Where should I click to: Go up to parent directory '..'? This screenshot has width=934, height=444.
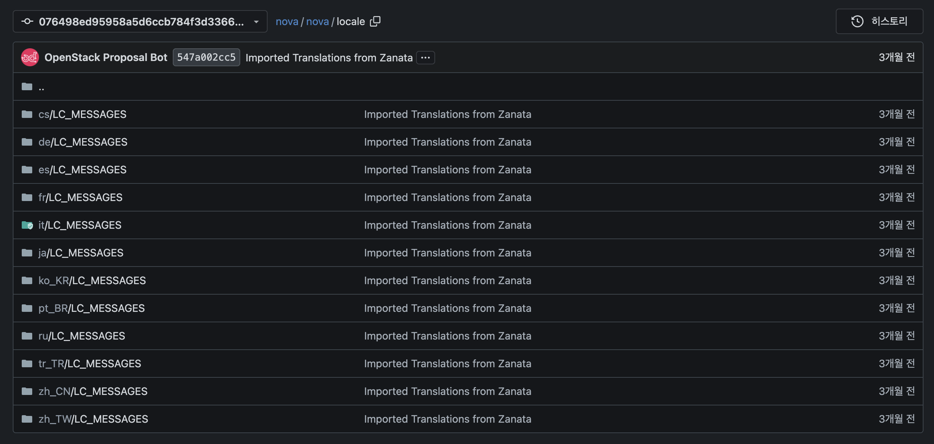pyautogui.click(x=41, y=87)
